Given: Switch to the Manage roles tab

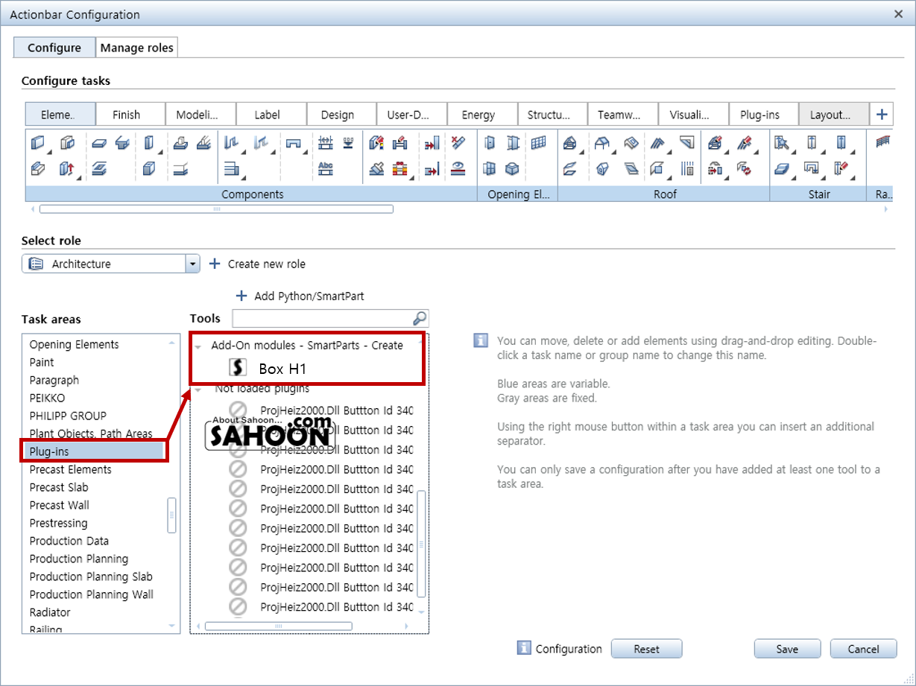Looking at the screenshot, I should click(137, 48).
